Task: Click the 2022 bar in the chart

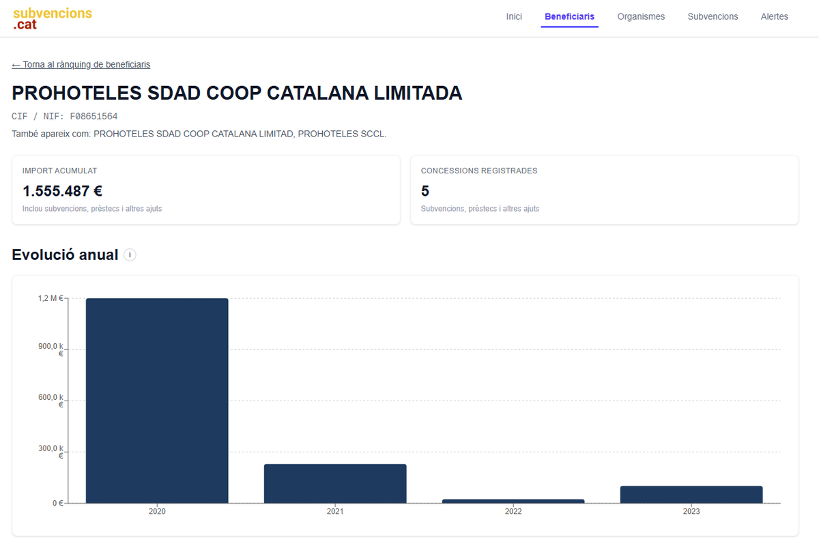Action: point(513,502)
